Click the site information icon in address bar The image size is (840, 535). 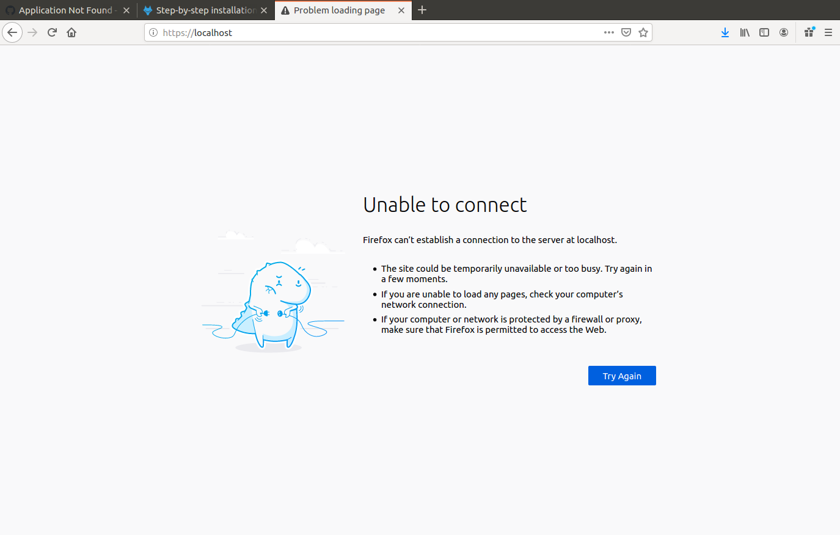coord(153,32)
